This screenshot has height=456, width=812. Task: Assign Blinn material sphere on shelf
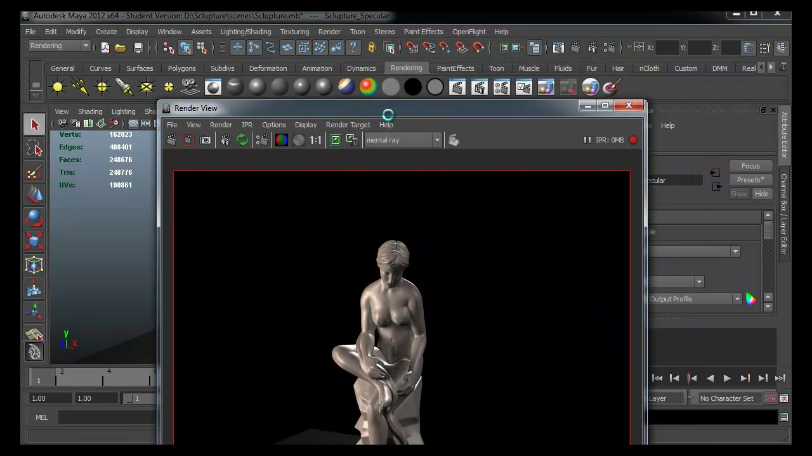pos(257,87)
